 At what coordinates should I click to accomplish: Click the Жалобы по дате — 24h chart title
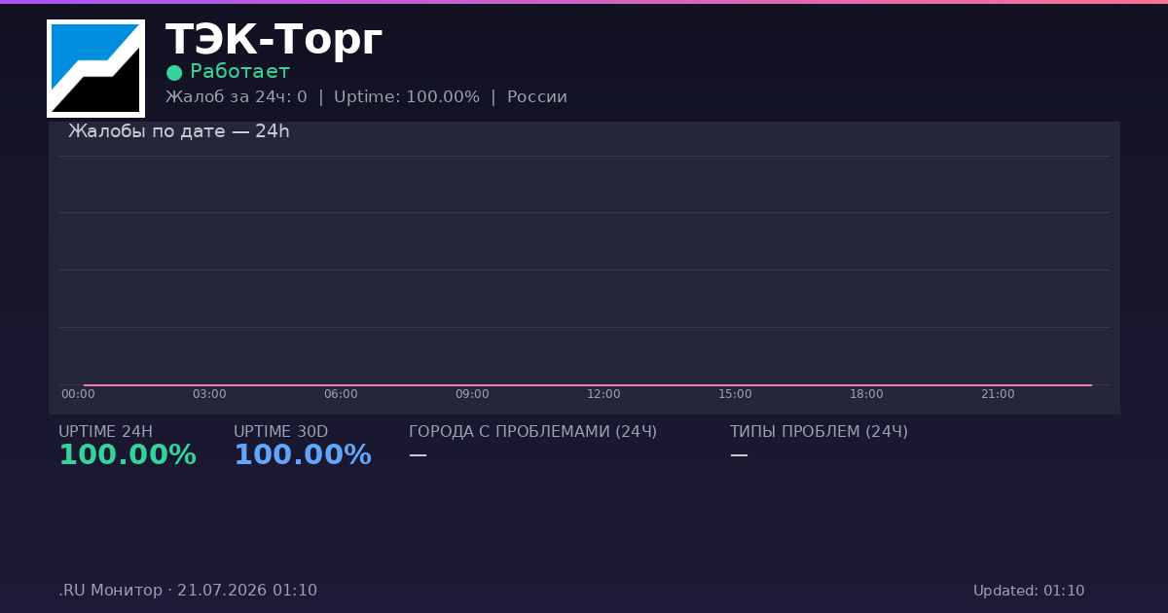coord(179,131)
